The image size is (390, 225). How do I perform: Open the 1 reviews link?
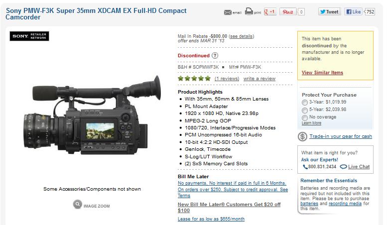click(x=227, y=79)
